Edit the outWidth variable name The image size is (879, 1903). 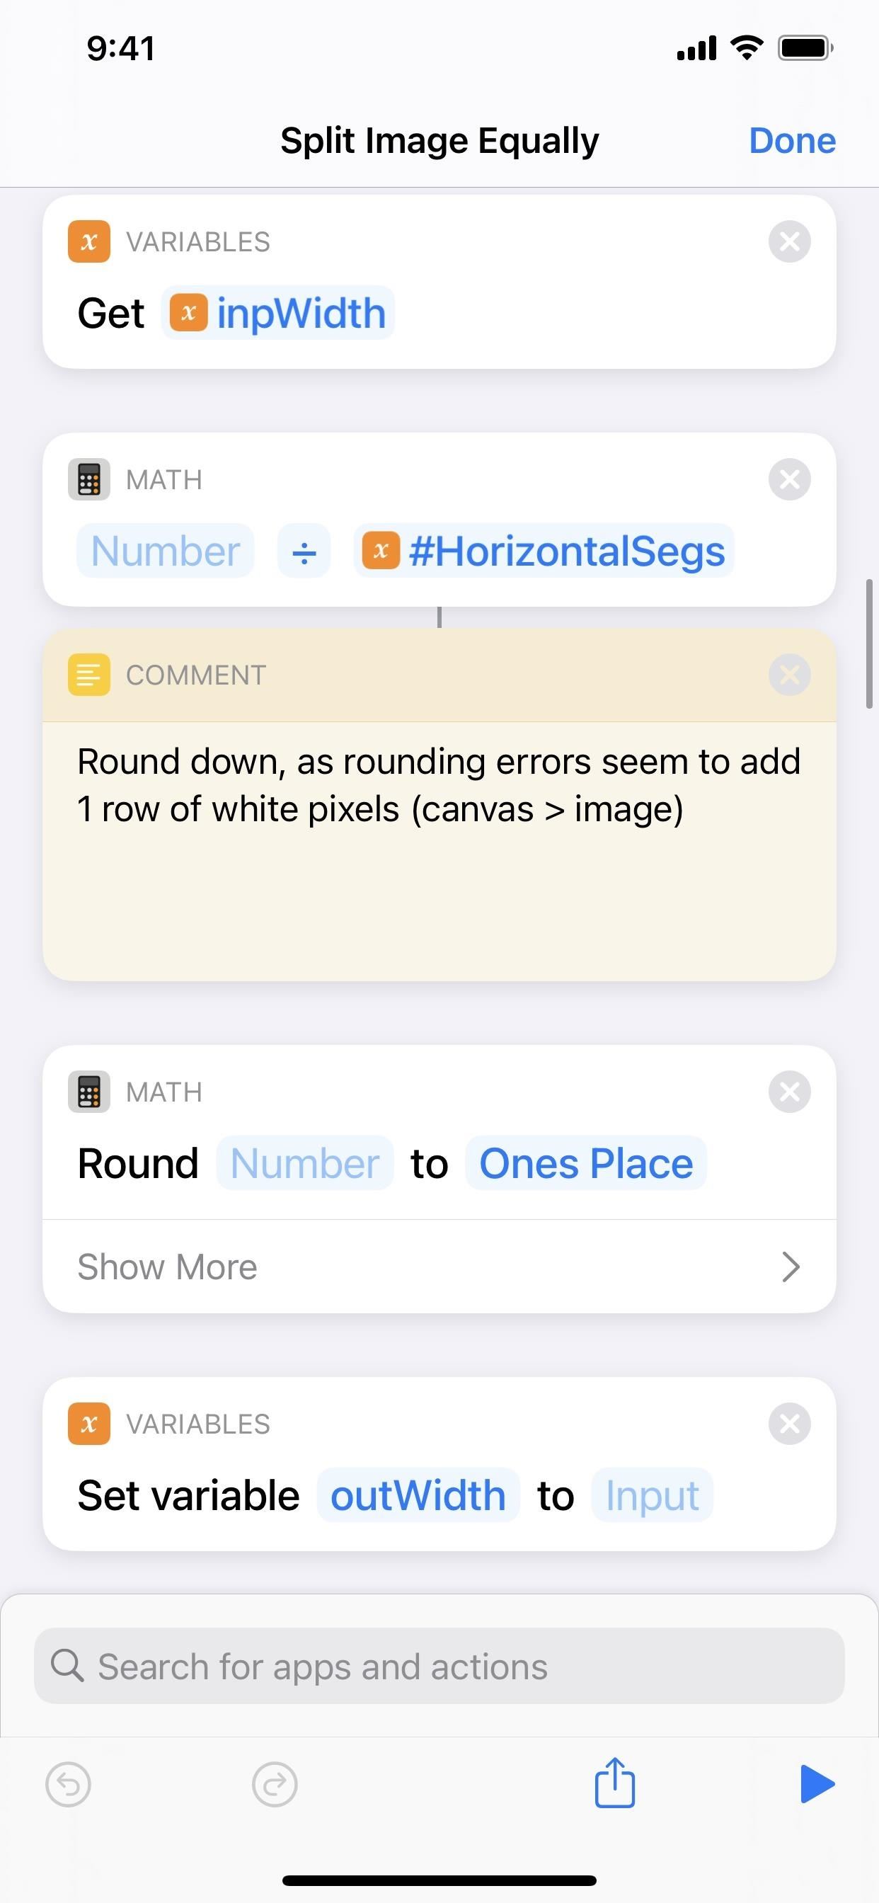click(418, 1496)
